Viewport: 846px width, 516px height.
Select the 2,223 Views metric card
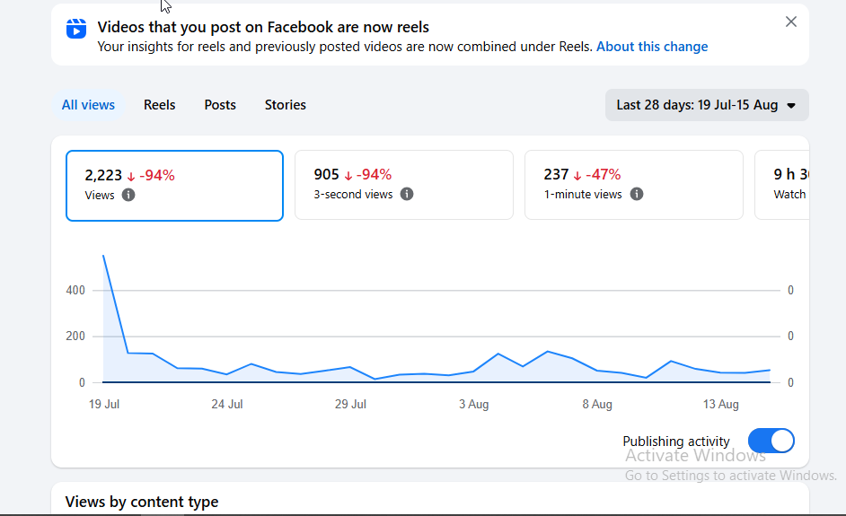pos(174,186)
